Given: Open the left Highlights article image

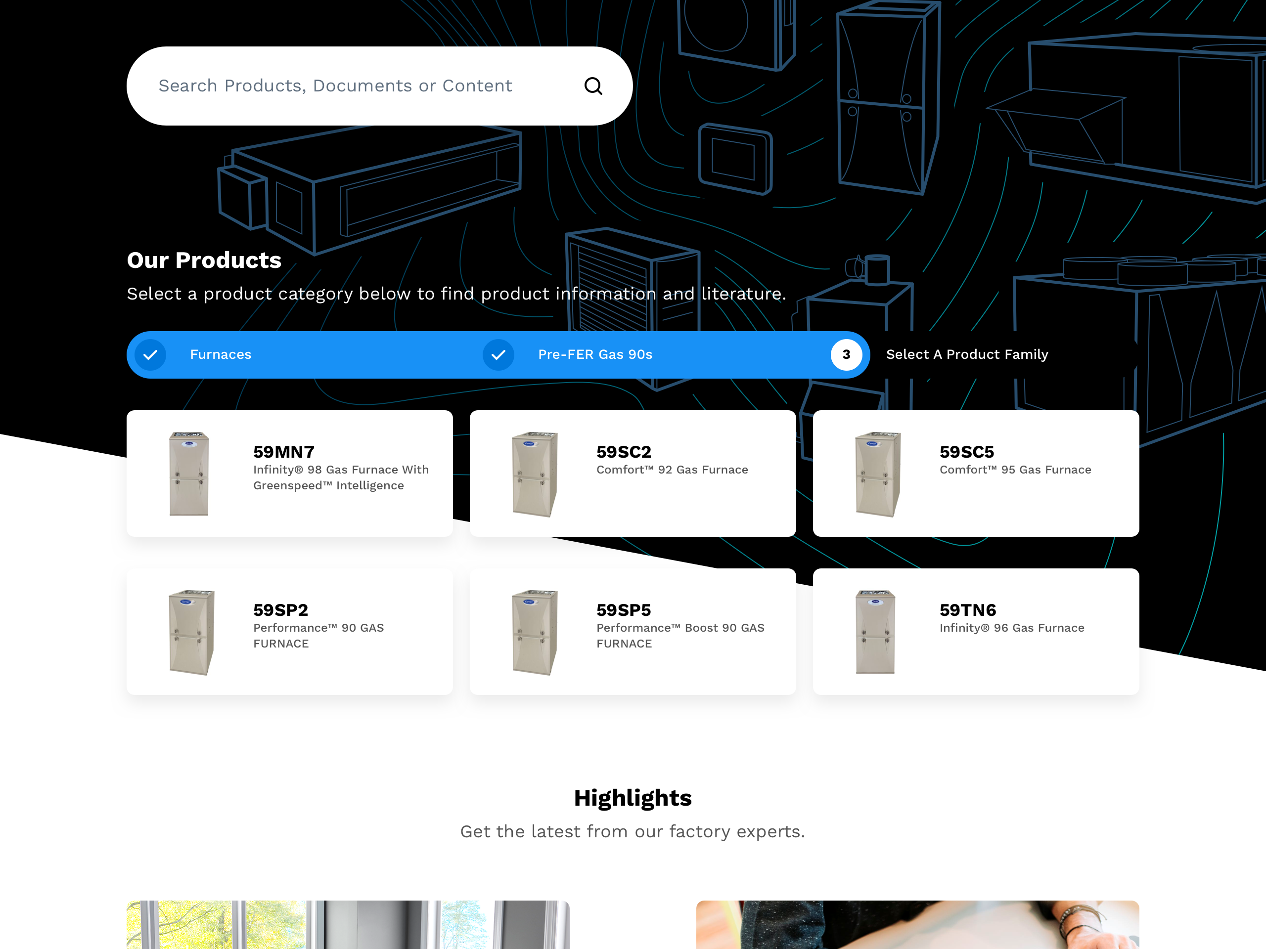Looking at the screenshot, I should 348,924.
